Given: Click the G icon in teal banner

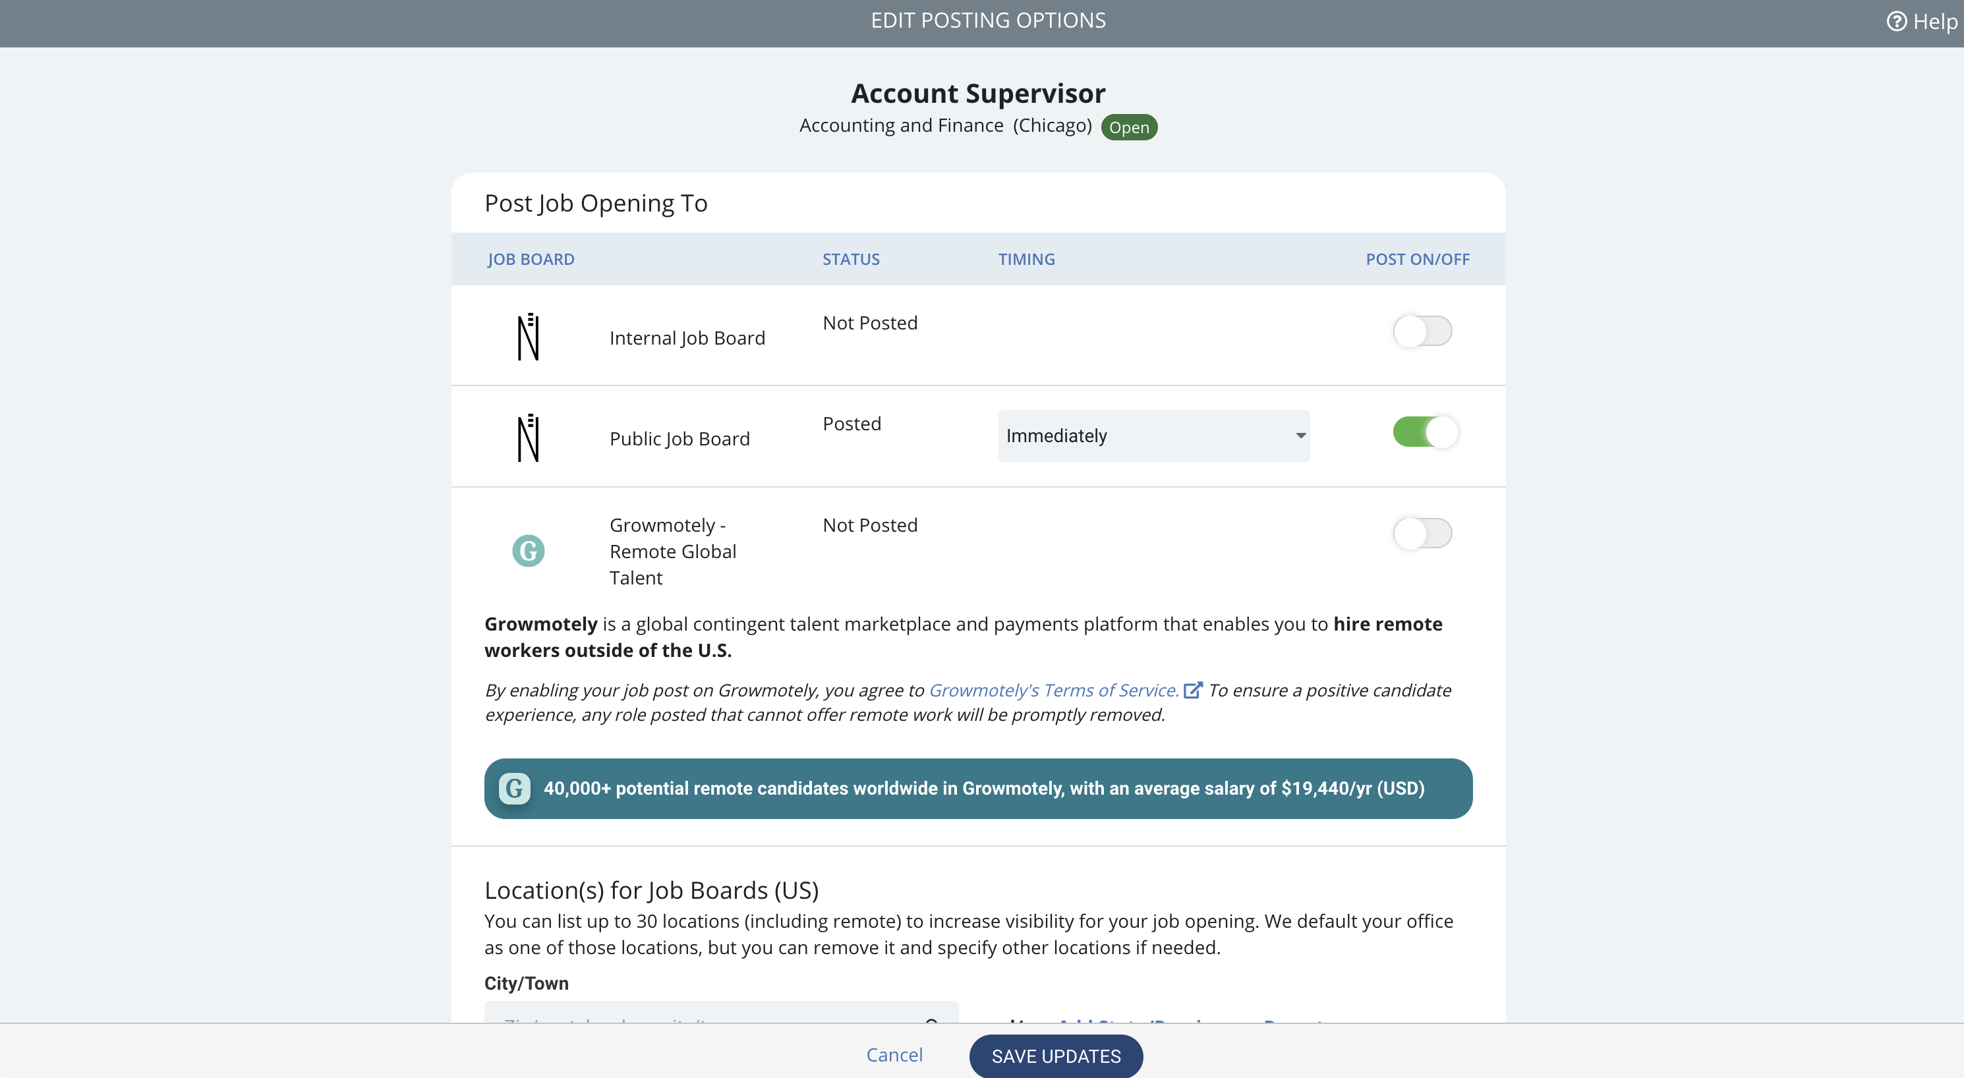Looking at the screenshot, I should pyautogui.click(x=515, y=788).
